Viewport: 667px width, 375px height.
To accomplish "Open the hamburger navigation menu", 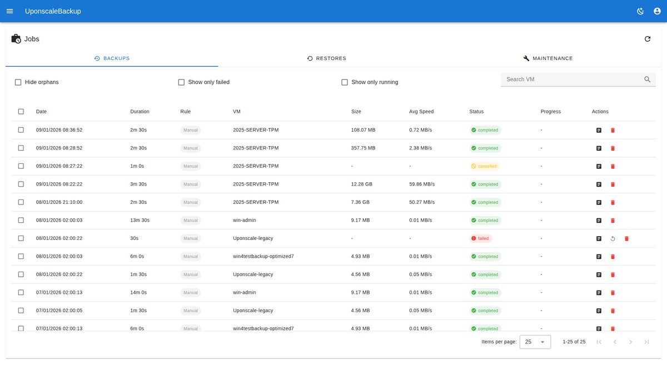I will tap(9, 11).
